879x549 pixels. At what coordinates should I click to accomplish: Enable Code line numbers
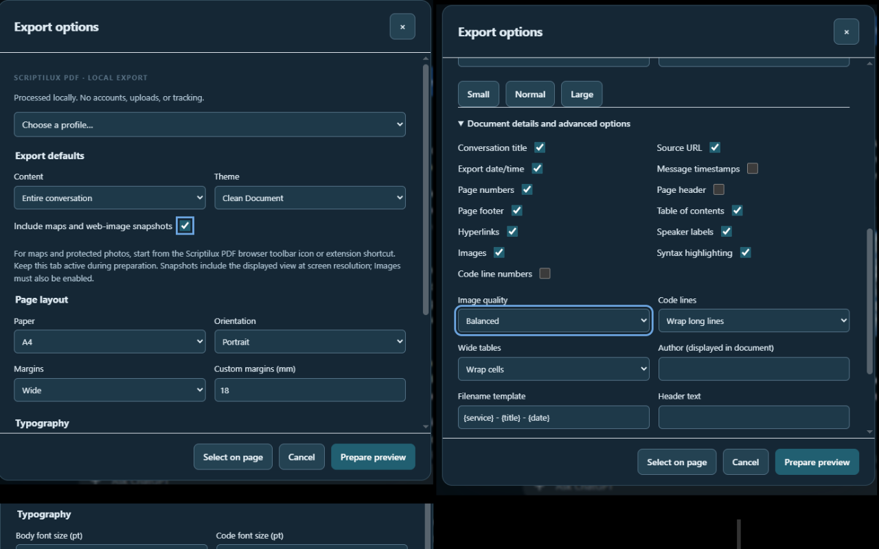[x=545, y=274]
